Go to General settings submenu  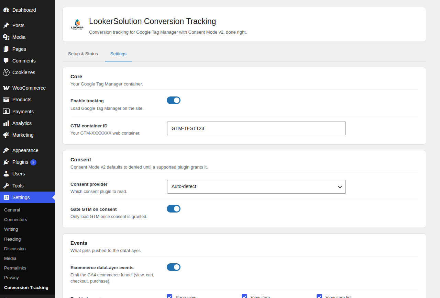click(x=12, y=210)
